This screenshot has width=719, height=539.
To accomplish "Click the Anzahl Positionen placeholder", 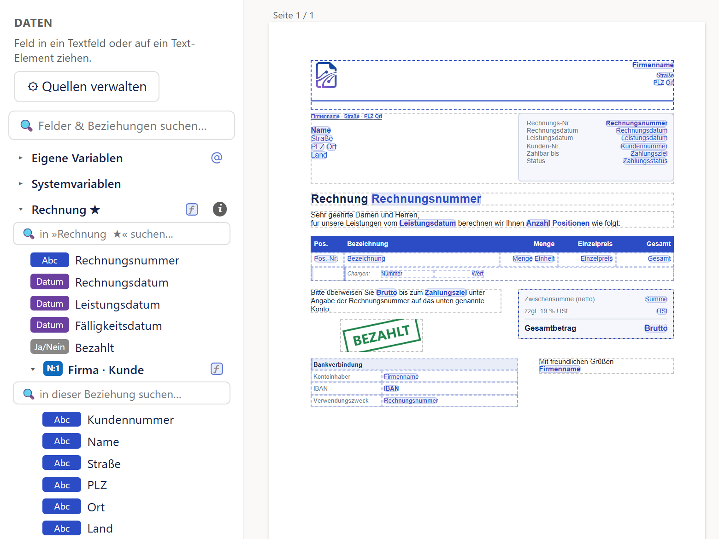I will click(558, 223).
